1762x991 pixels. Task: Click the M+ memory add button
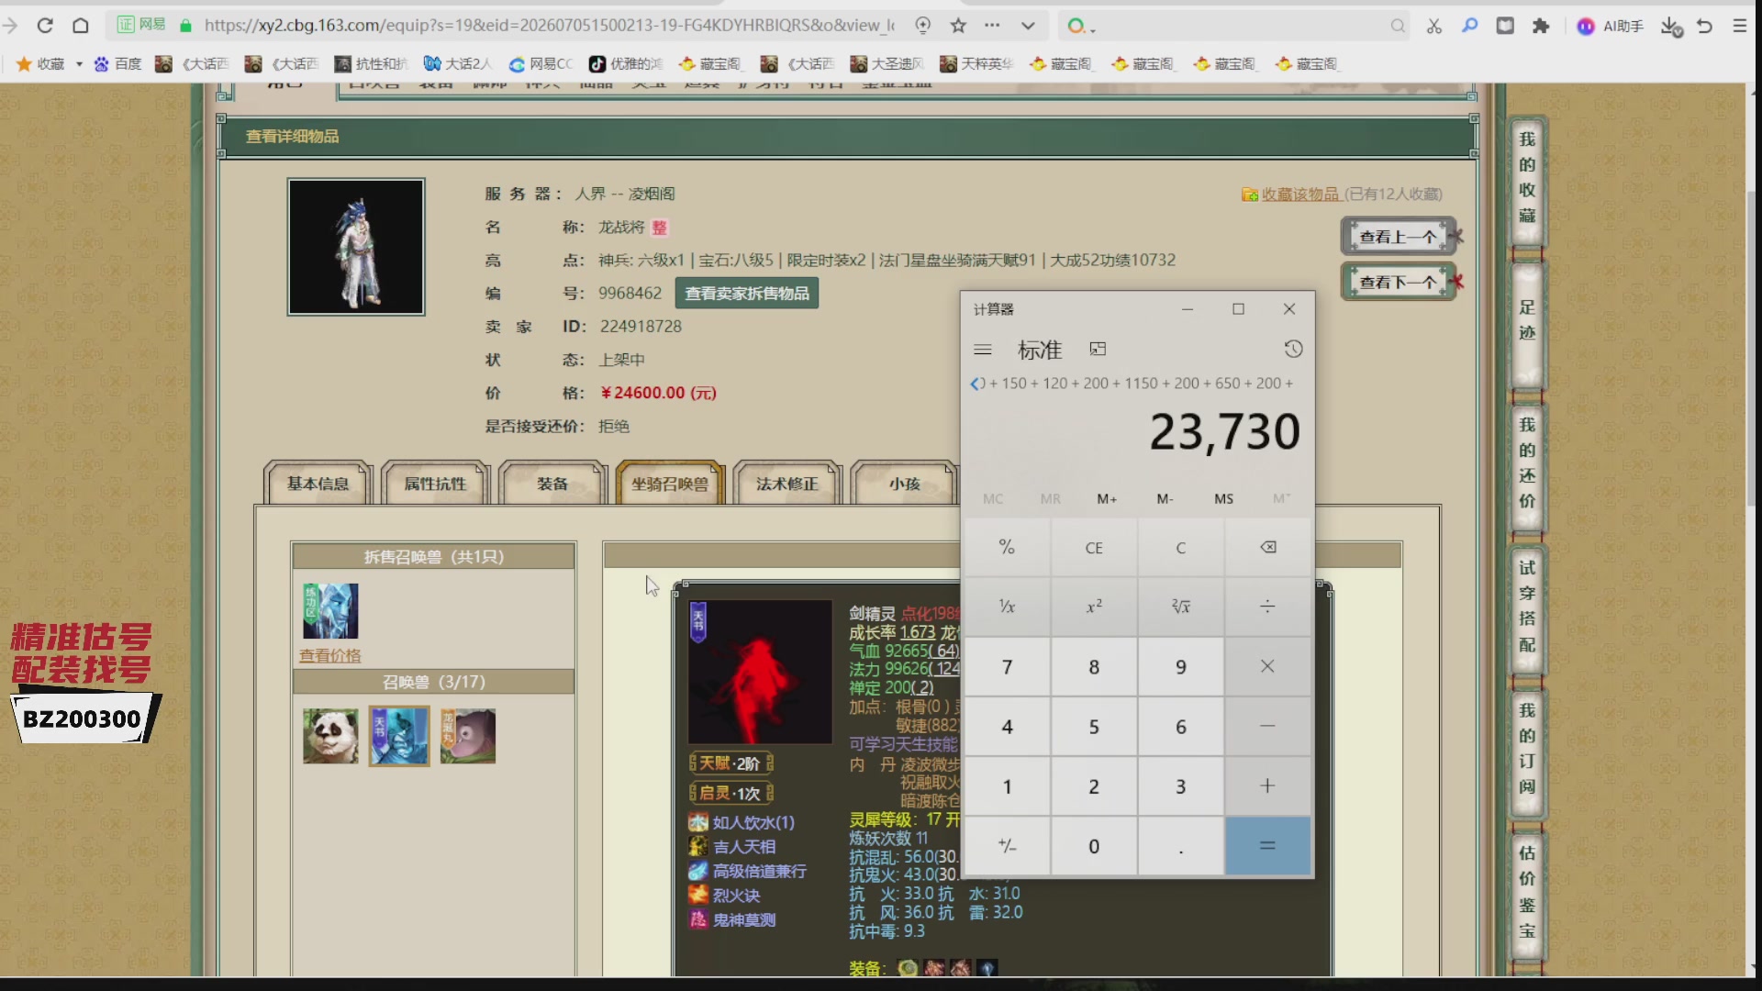pos(1107,499)
